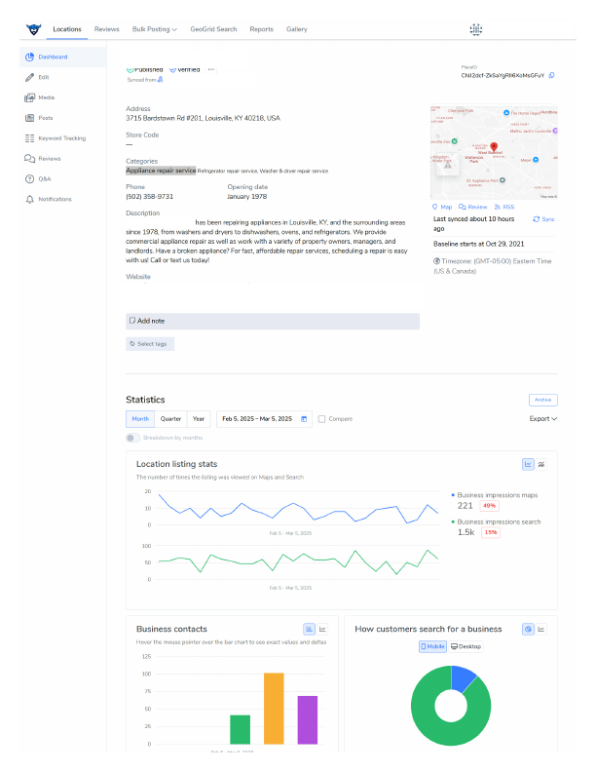596x772 pixels.
Task: Open the grid apps icon in the header
Action: click(475, 29)
